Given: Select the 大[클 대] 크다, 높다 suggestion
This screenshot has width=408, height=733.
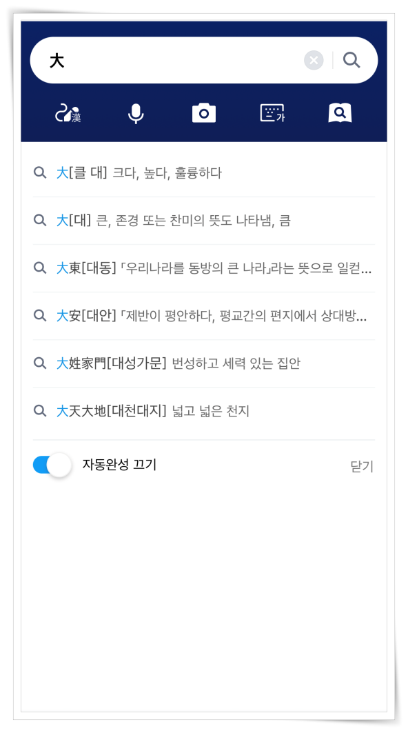Looking at the screenshot, I should [204, 173].
